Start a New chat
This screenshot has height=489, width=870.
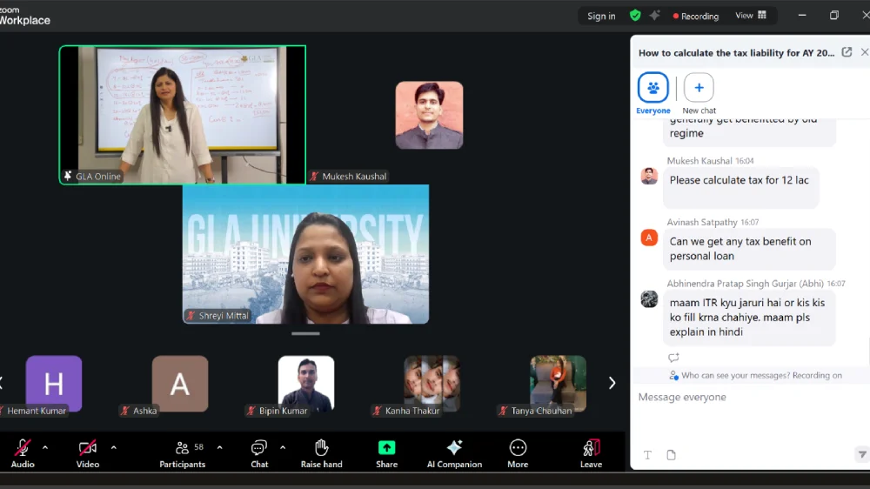tap(699, 89)
